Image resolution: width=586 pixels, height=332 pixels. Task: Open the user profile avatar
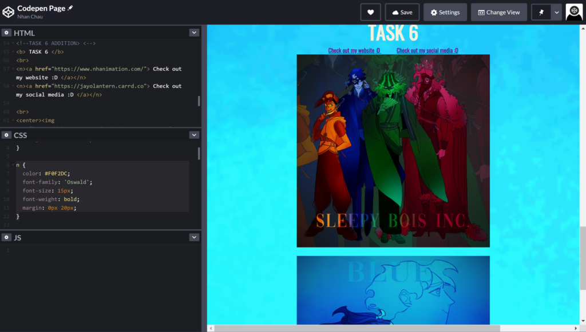point(574,12)
